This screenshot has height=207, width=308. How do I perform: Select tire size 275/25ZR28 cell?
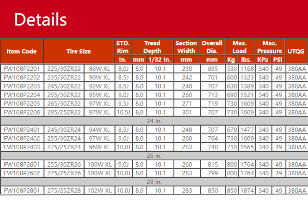point(64,191)
